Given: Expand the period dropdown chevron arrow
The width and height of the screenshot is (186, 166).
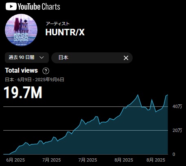Looking at the screenshot, I should tap(42, 58).
